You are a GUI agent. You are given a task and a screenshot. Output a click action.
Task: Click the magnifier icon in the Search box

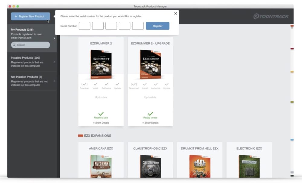click(14, 45)
